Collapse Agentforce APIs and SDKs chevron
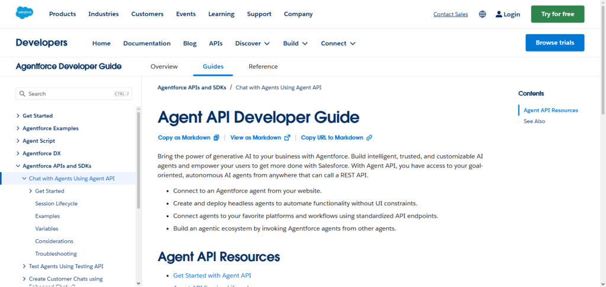This screenshot has width=606, height=287. click(18, 166)
